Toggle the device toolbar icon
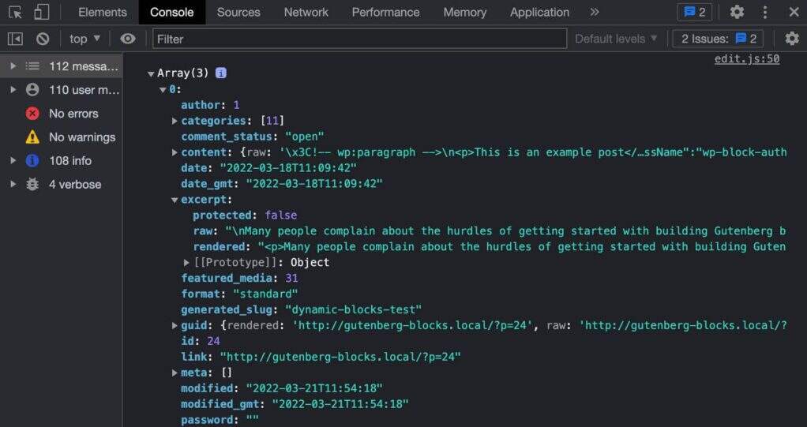This screenshot has height=427, width=807. (41, 12)
